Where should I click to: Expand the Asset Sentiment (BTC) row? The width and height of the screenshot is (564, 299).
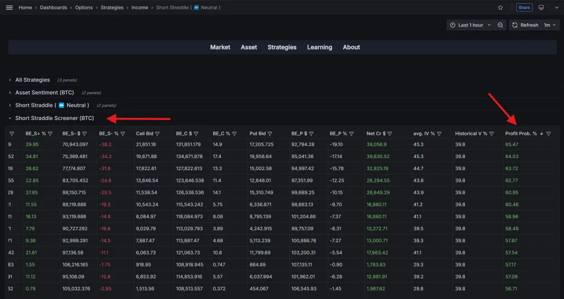44,93
